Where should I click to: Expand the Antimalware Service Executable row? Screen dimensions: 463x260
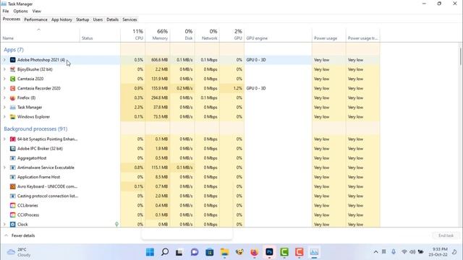[4, 168]
